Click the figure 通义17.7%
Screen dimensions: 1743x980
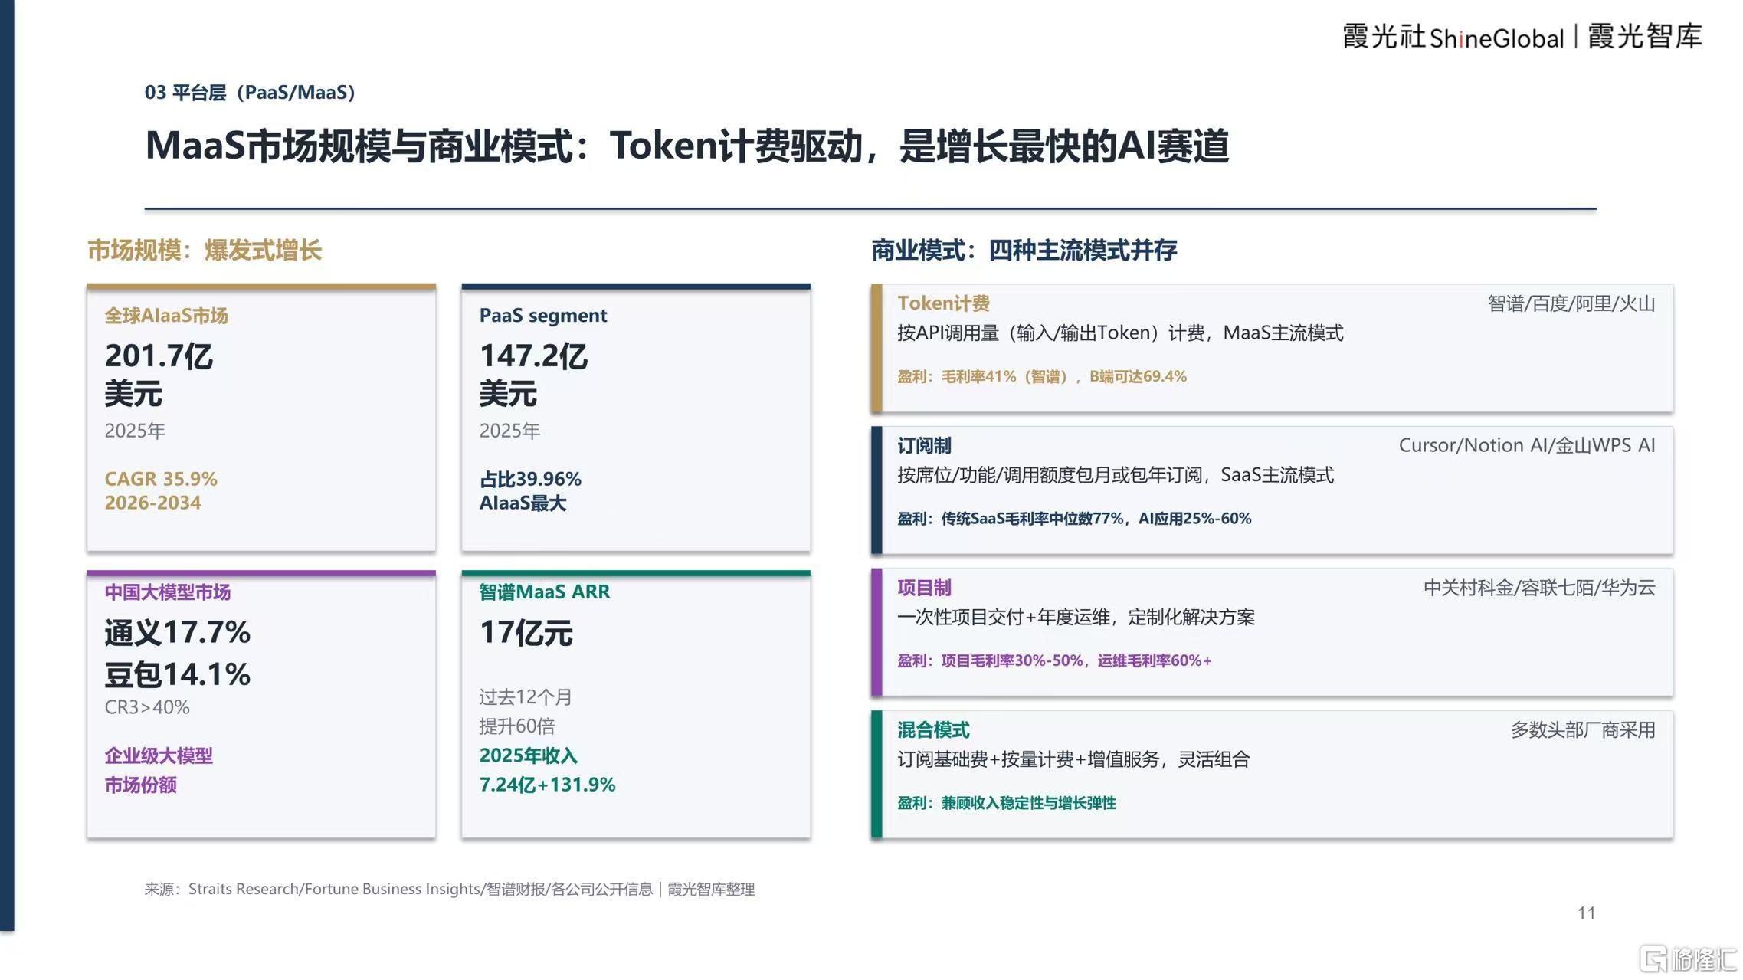(177, 633)
